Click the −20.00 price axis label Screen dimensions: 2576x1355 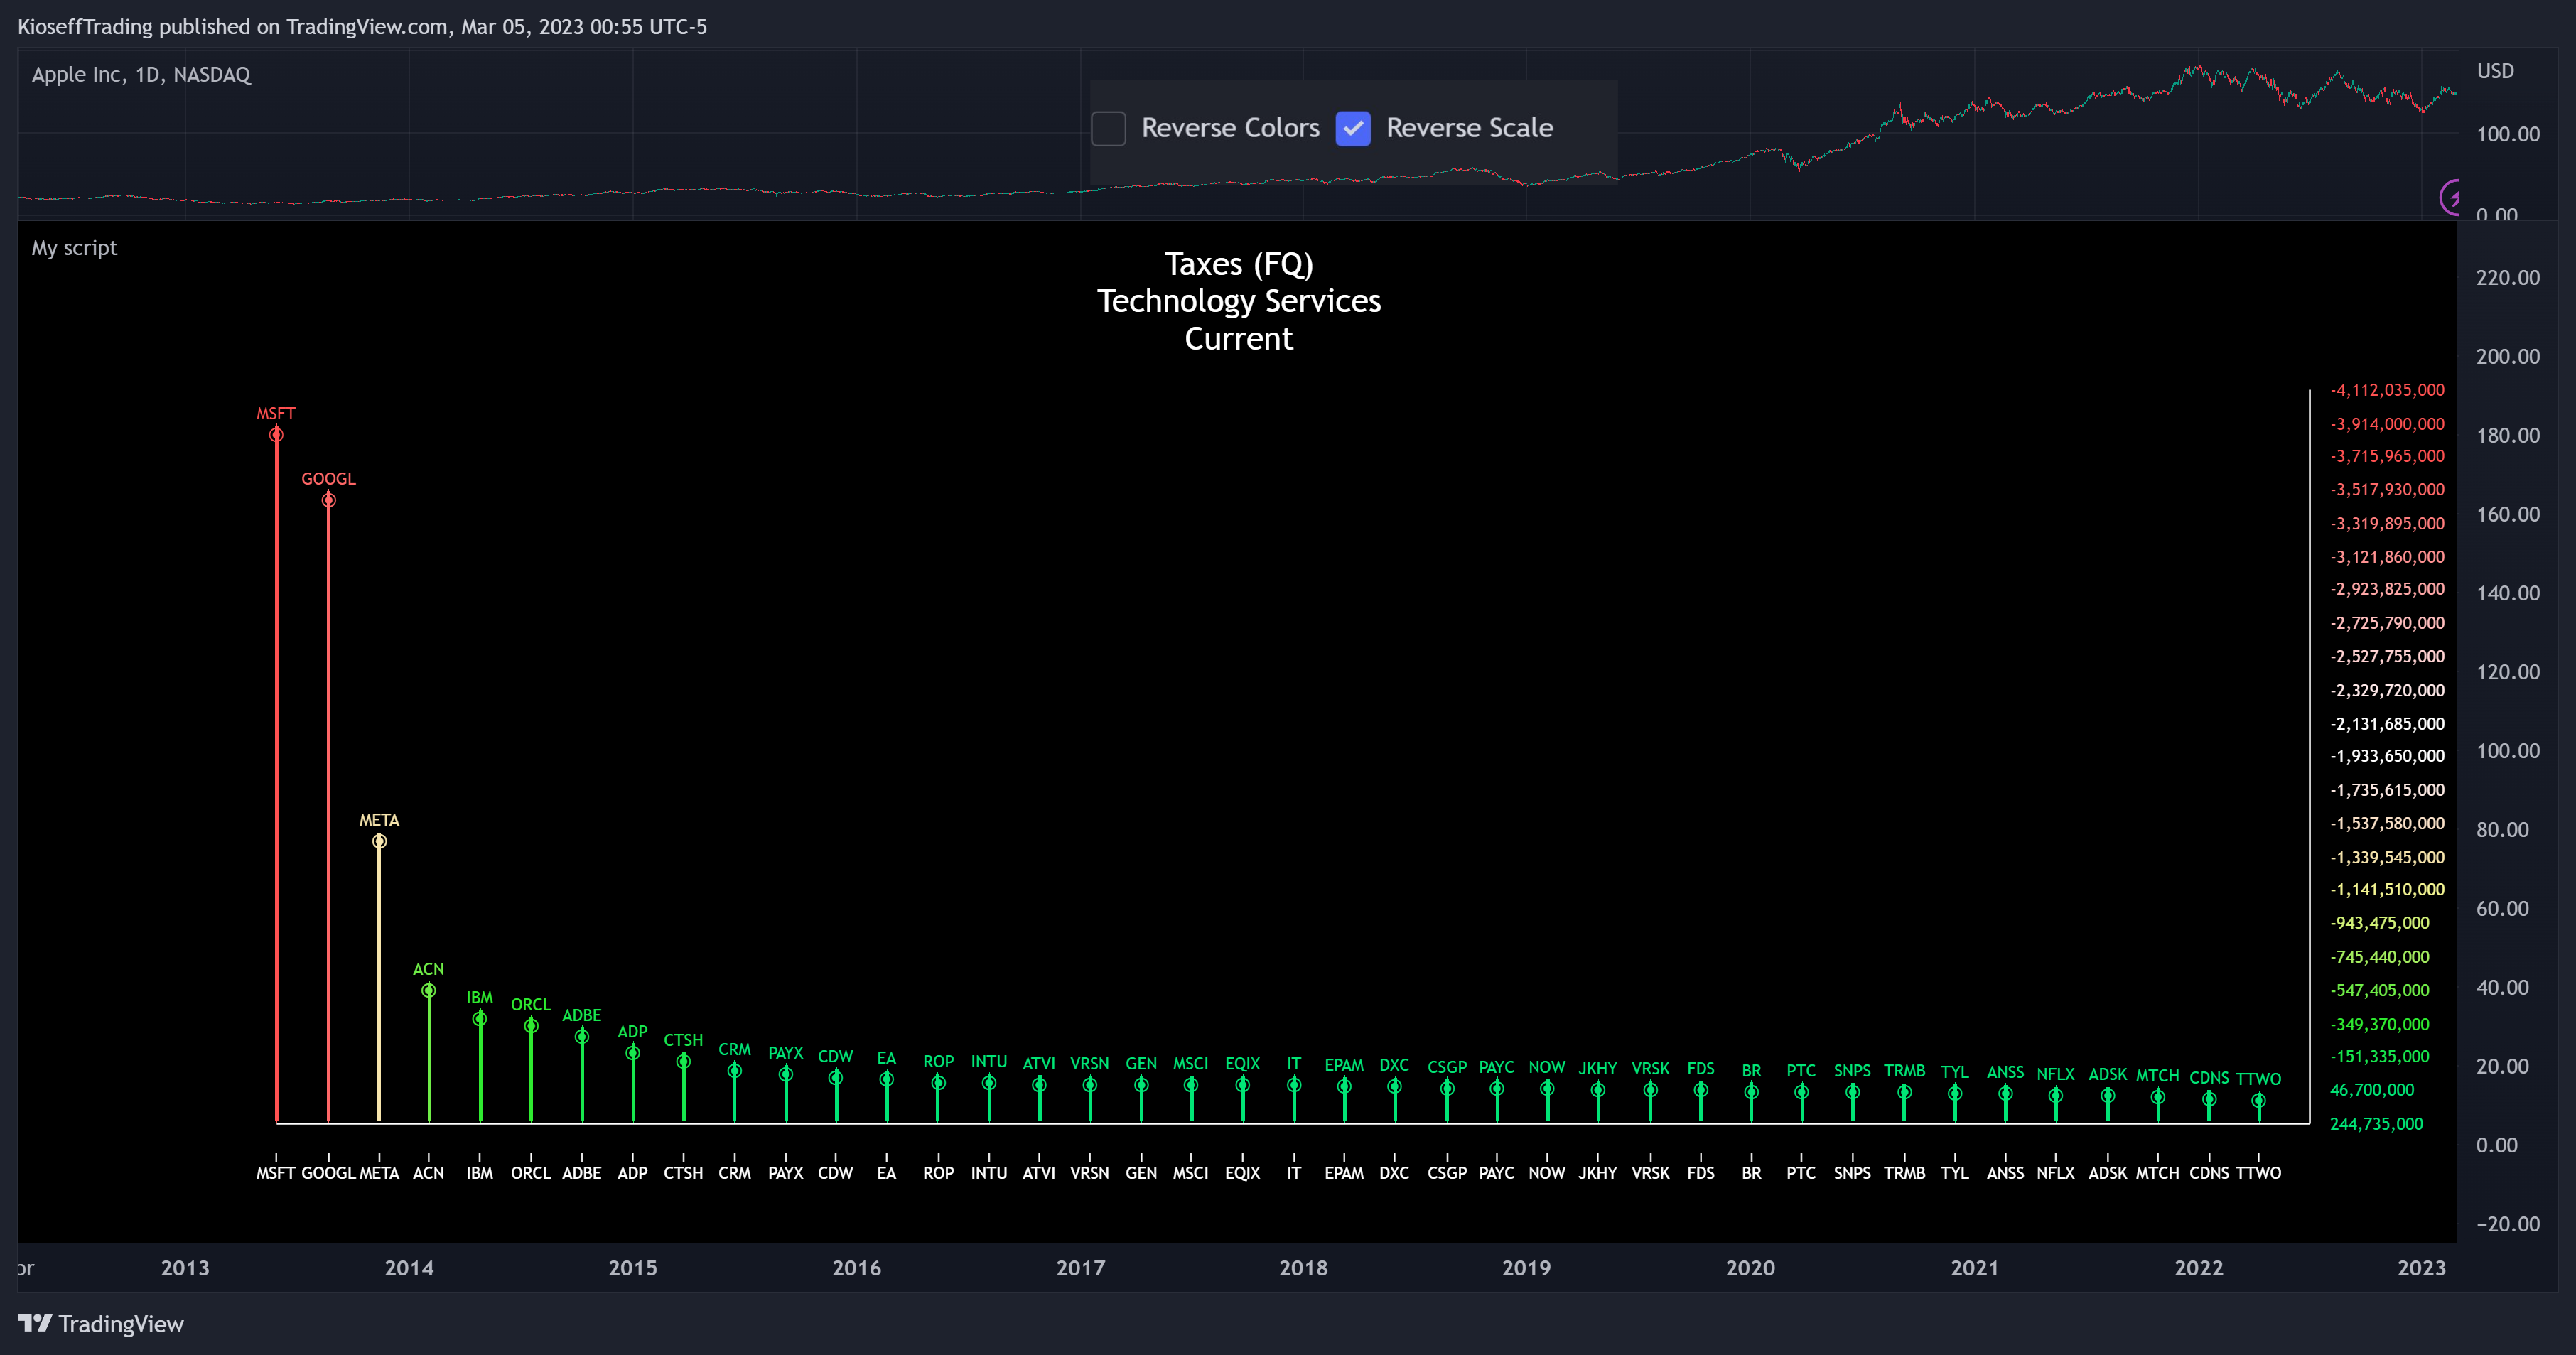(x=2508, y=1224)
